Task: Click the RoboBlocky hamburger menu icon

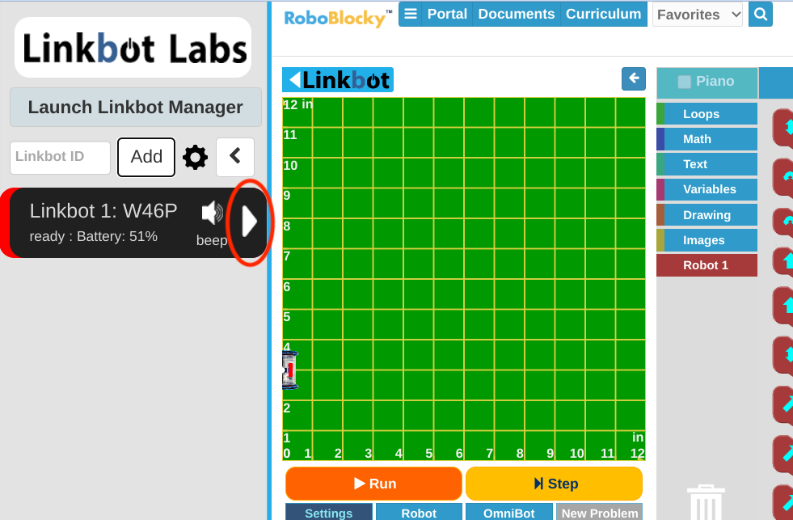Action: (x=411, y=14)
